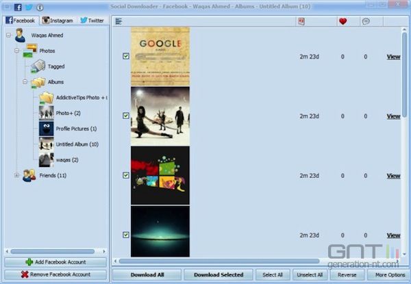Viewport: 411px width, 284px height.
Task: Click the photo list horizontal scrollbar thumb
Action: click(219, 261)
